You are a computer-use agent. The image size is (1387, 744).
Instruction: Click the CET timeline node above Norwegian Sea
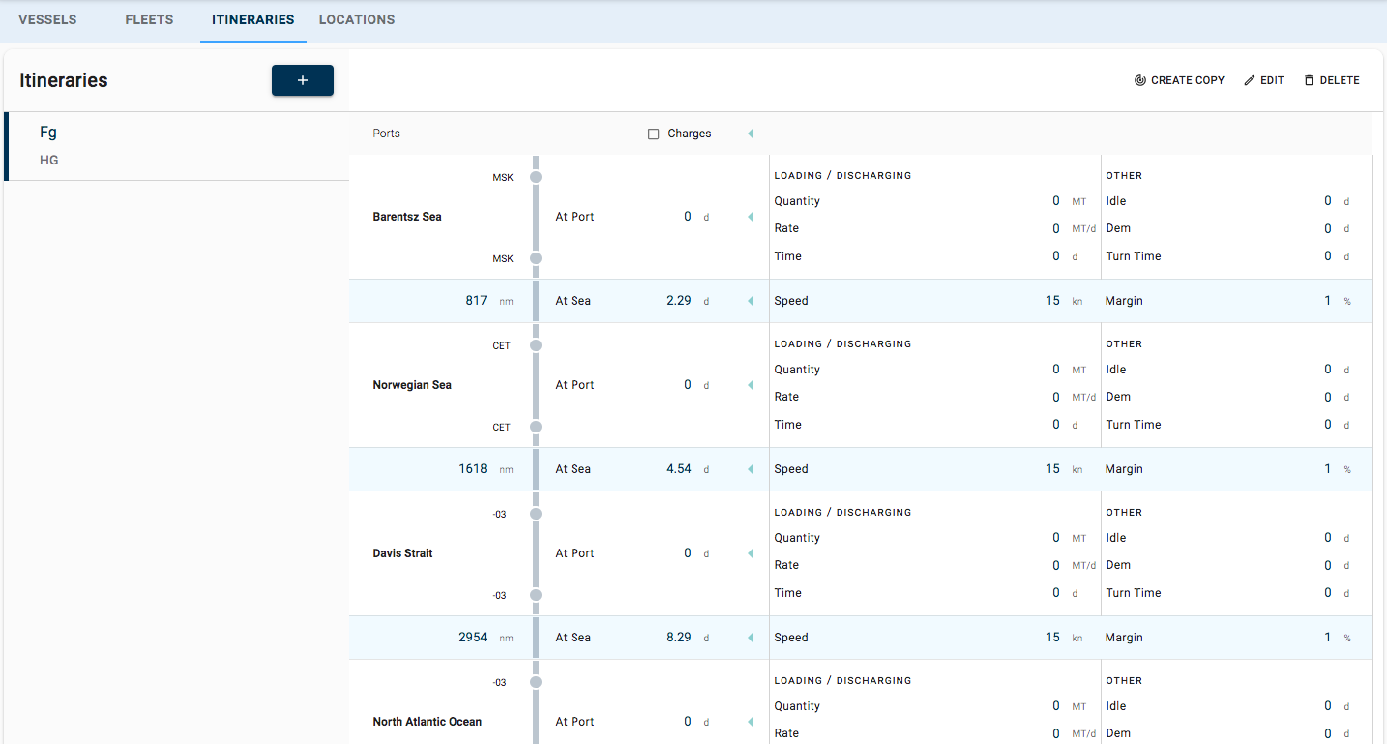[x=536, y=345]
